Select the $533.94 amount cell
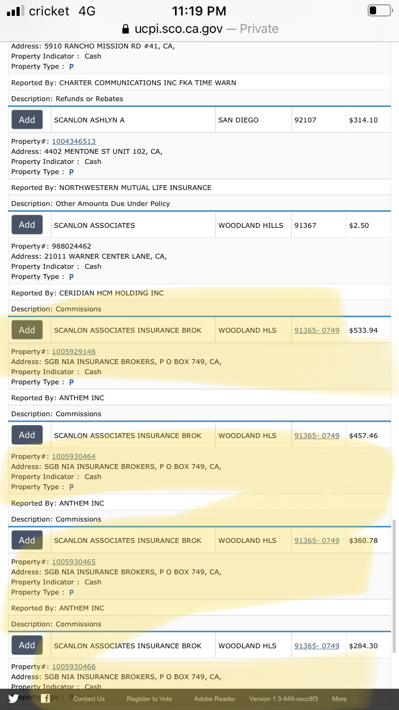 (368, 330)
